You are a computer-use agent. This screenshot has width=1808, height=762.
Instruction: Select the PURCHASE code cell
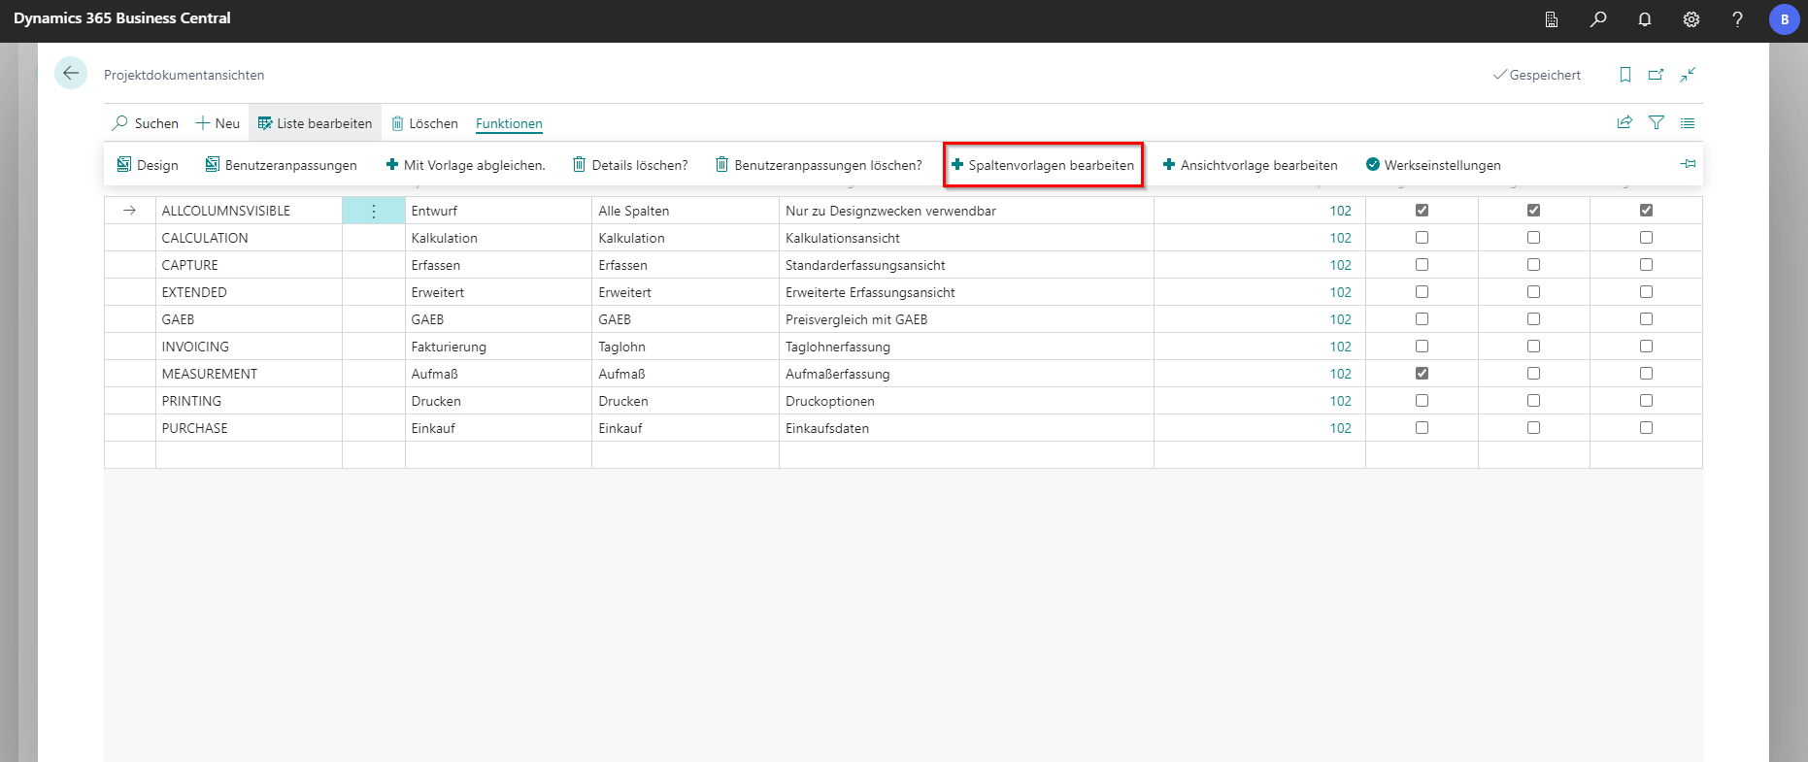tap(195, 428)
